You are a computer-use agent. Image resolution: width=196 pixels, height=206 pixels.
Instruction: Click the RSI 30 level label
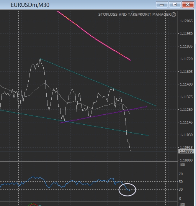click(181, 190)
